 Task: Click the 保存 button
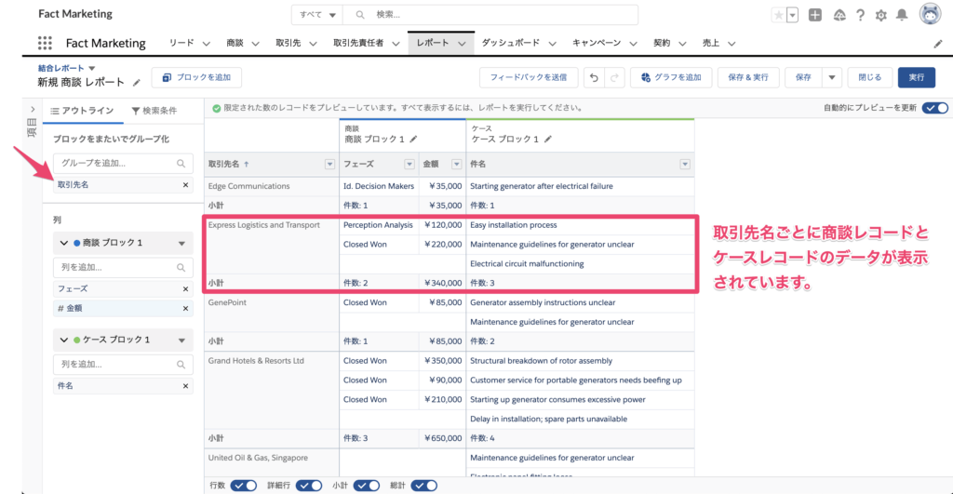tap(803, 78)
